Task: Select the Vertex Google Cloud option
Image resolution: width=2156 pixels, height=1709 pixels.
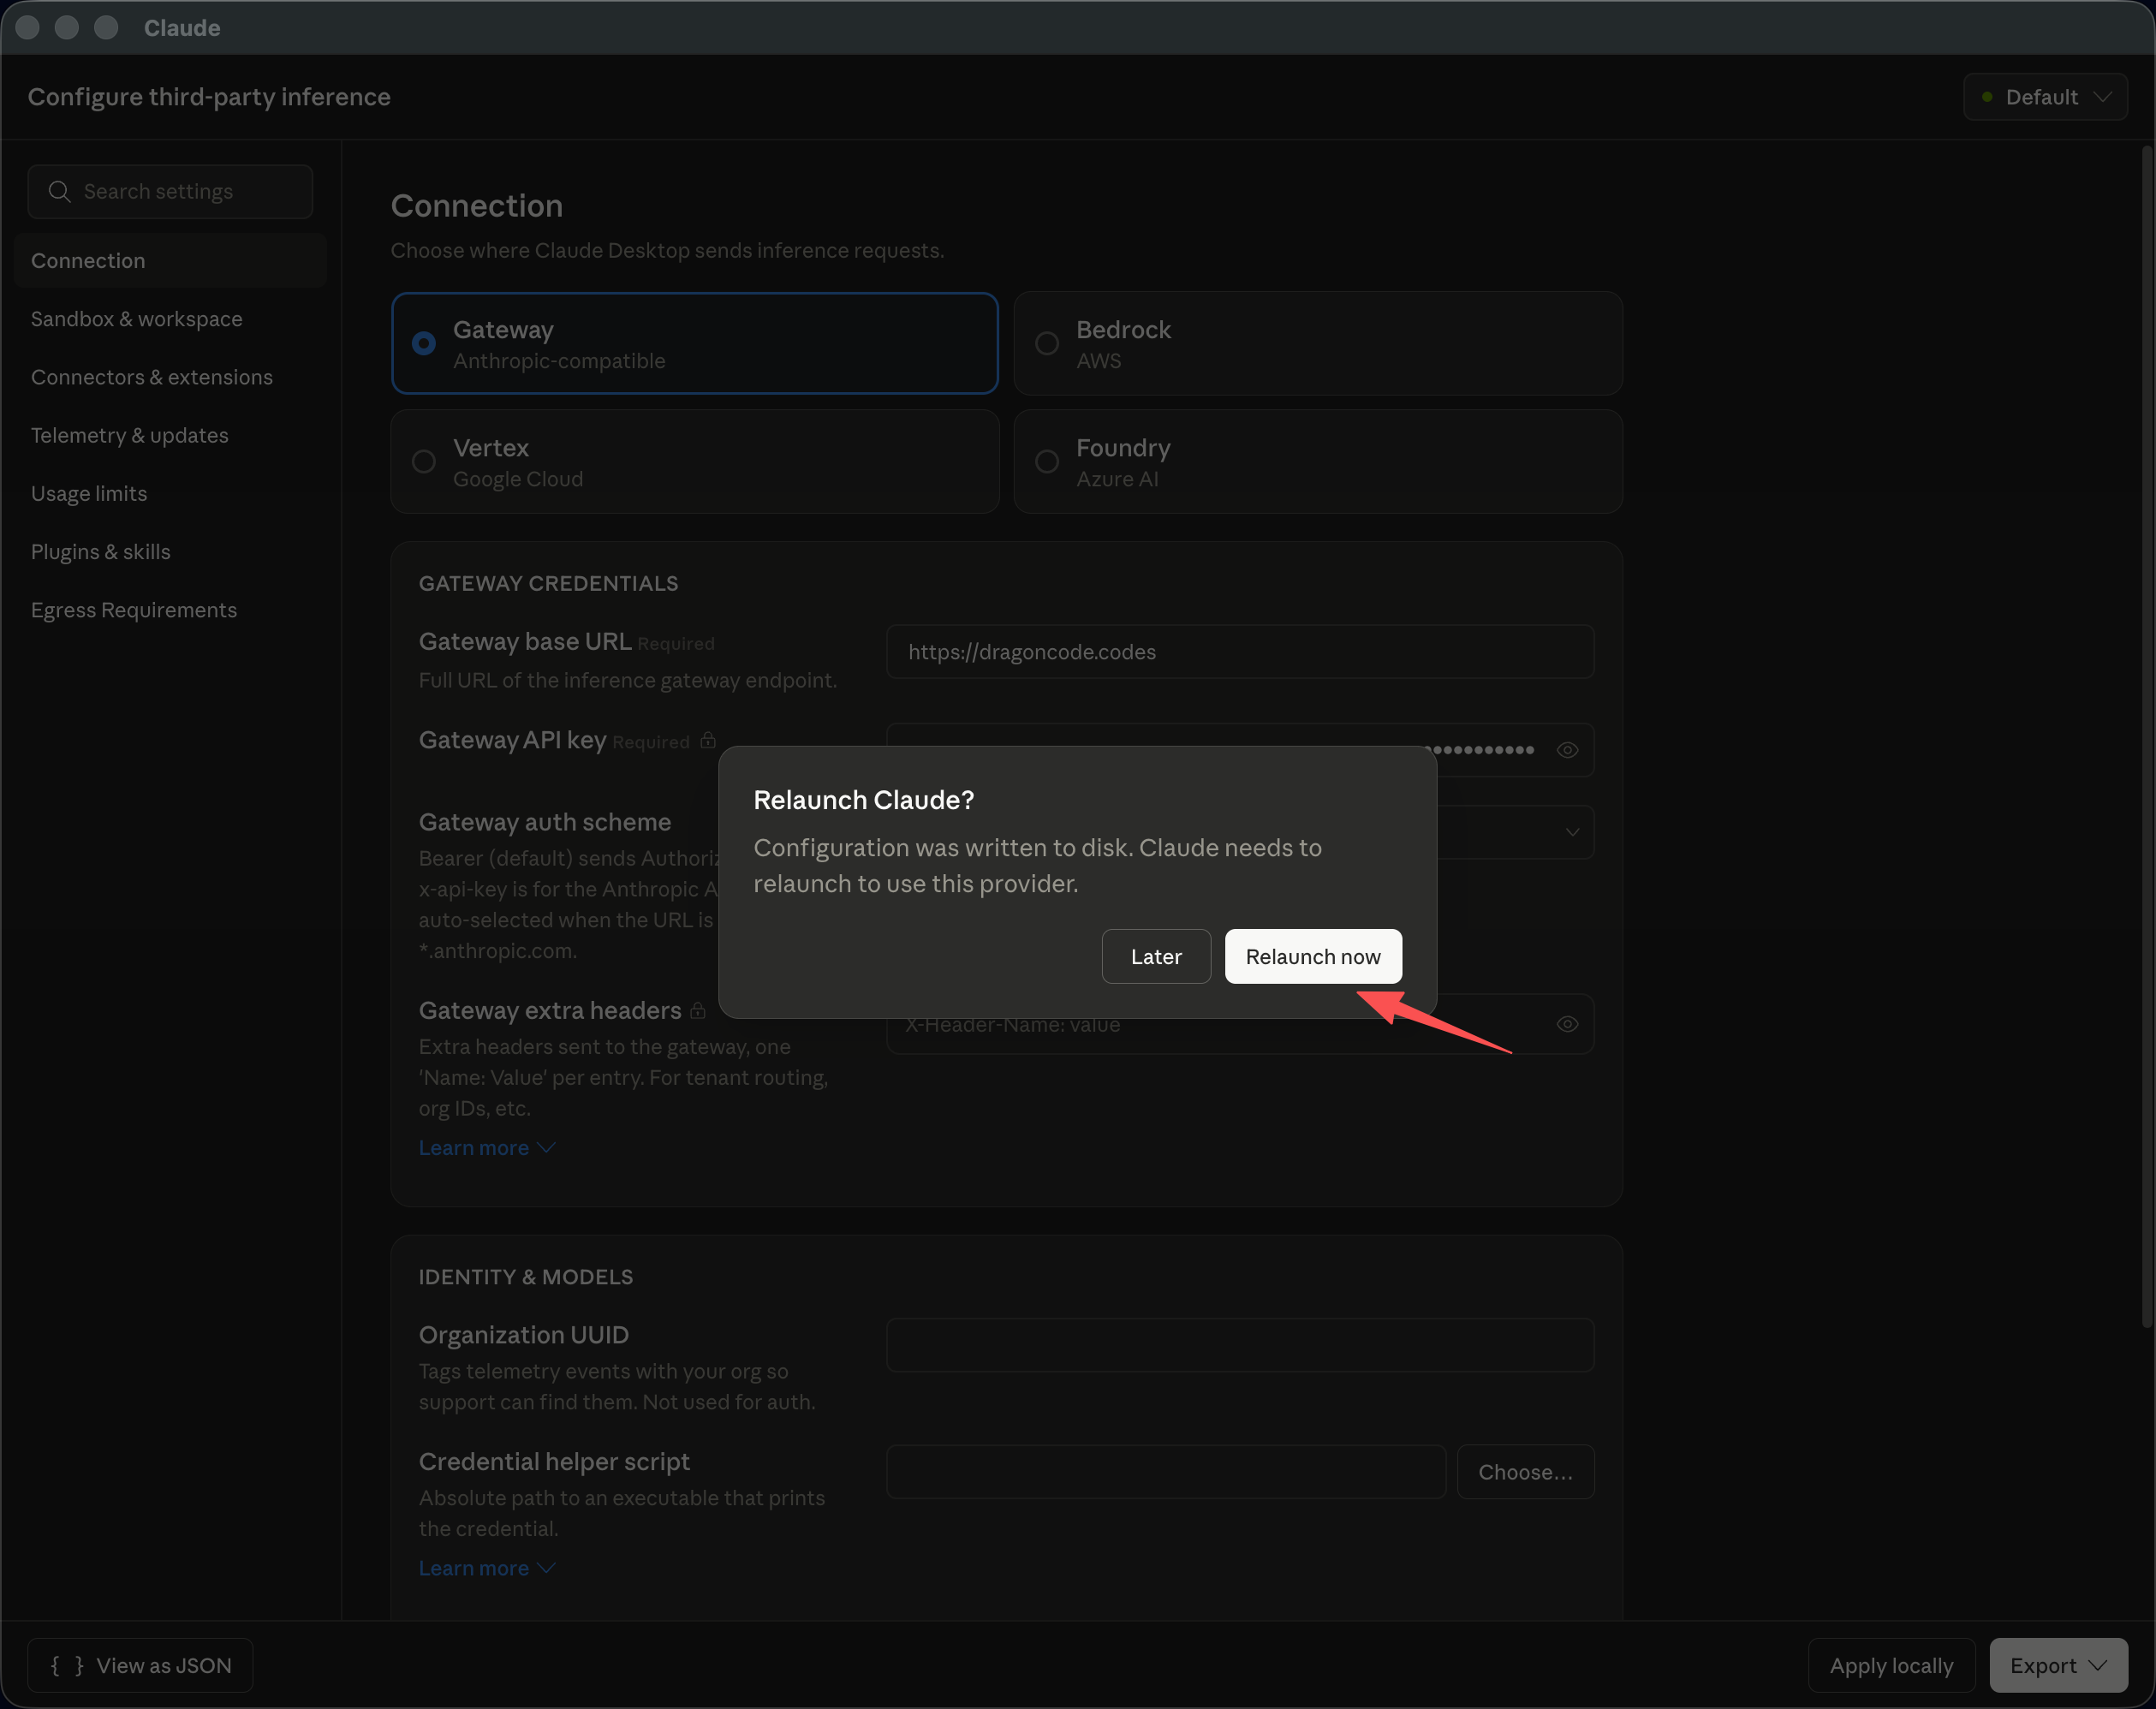Action: click(695, 461)
